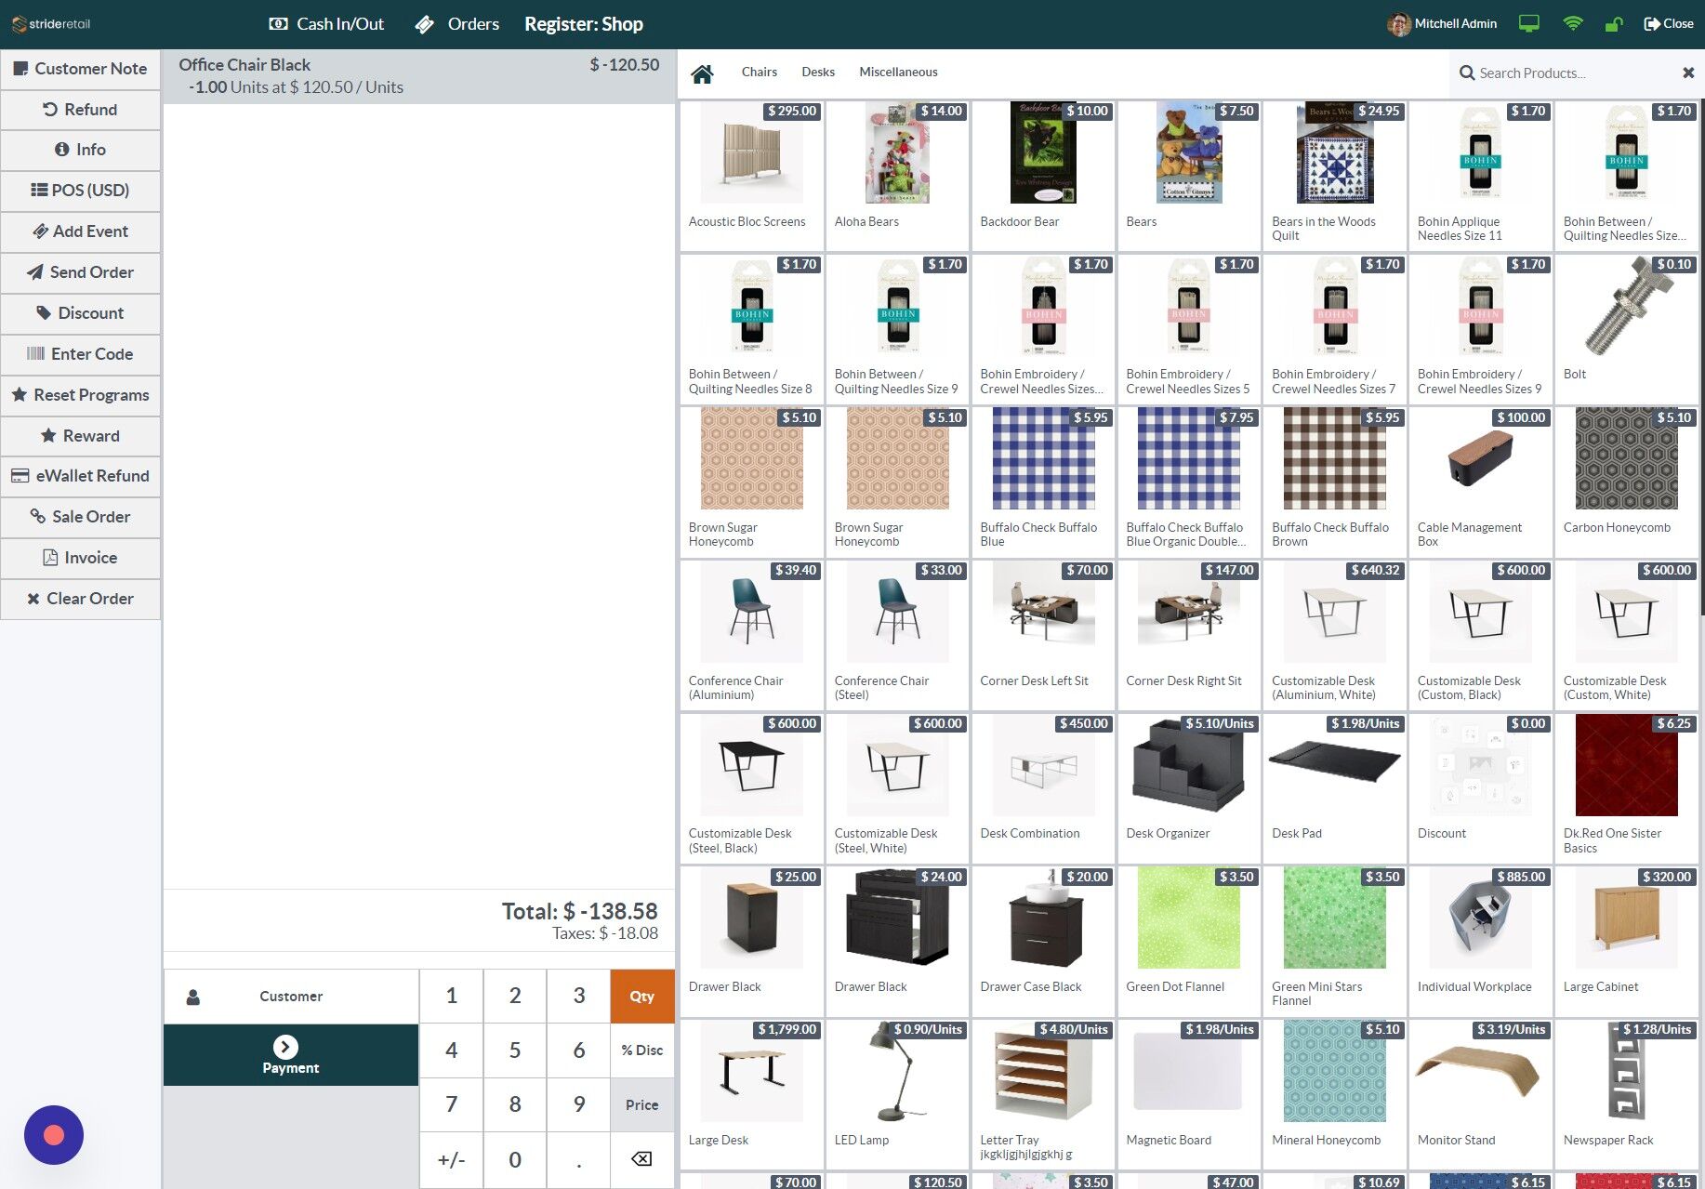
Task: Open Cash In/Out
Action: coord(326,24)
